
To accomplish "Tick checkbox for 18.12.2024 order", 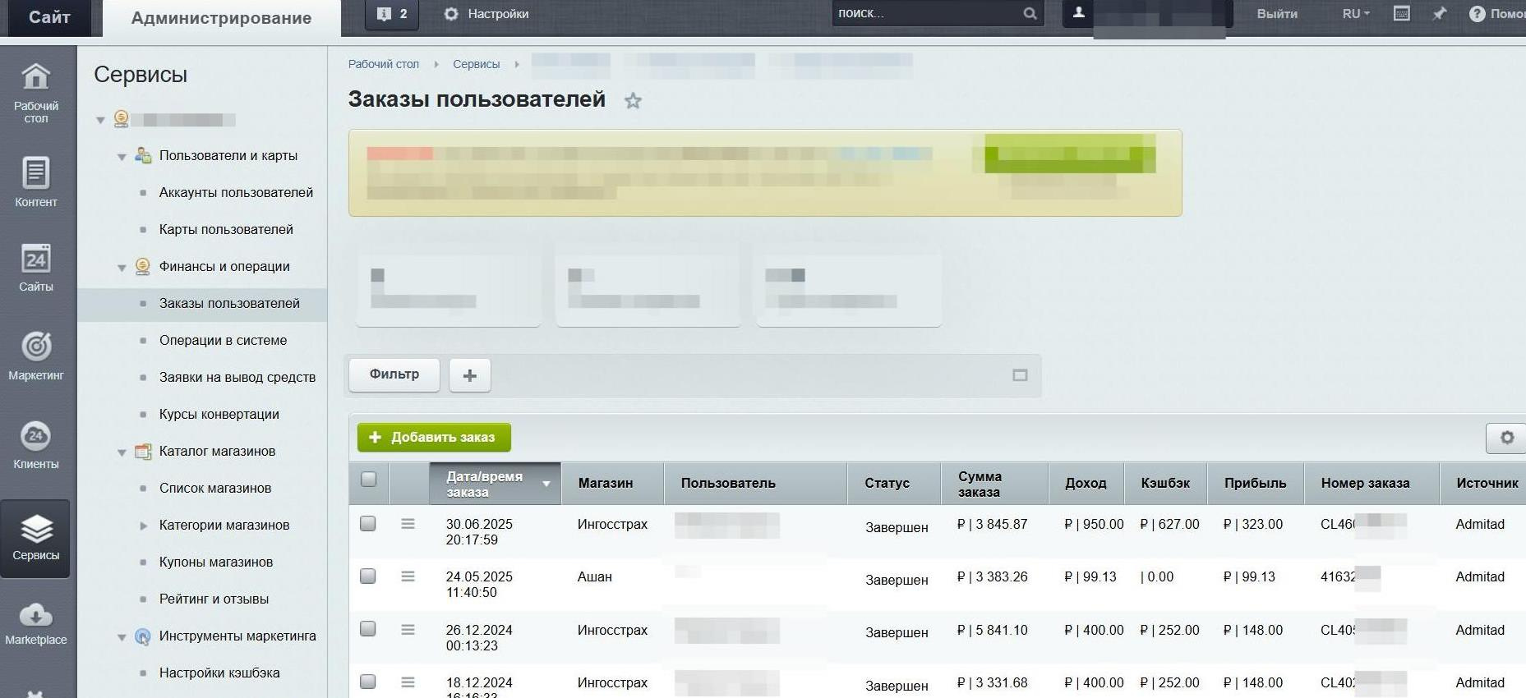I will pos(368,682).
